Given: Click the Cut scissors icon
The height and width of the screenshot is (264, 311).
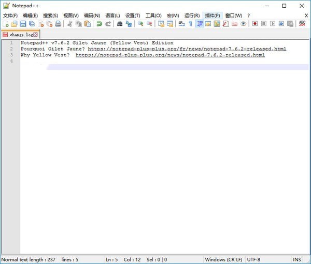Looking at the screenshot, I should [x=69, y=24].
